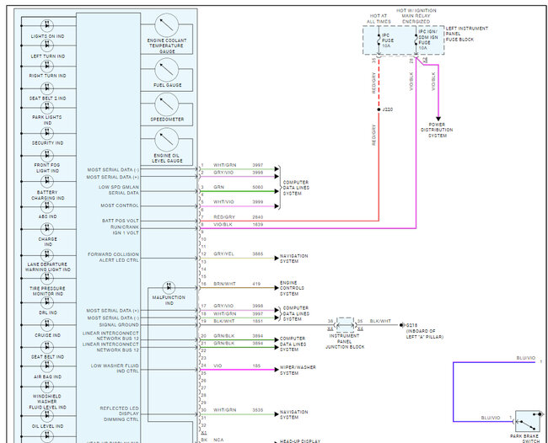This screenshot has width=548, height=443.
Task: Click the Wiper/Washer System label
Action: pyautogui.click(x=298, y=370)
